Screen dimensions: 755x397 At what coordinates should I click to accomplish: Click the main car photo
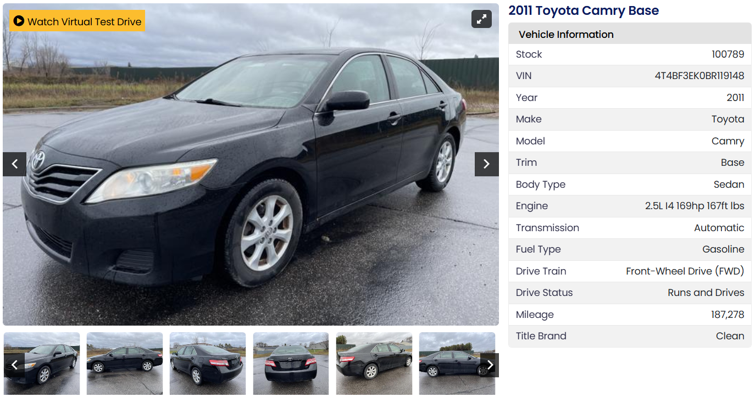(251, 164)
